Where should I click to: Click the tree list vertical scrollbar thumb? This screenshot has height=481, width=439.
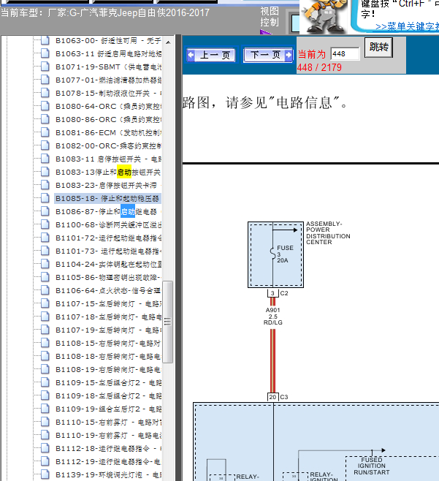coord(168,322)
